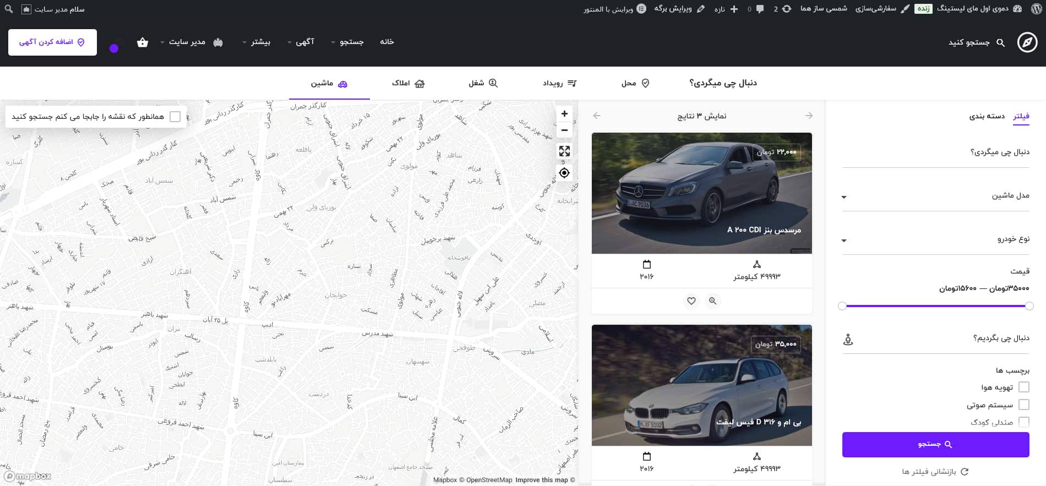Image resolution: width=1046 pixels, height=486 pixels.
Task: Select the Car (ماشین) tab
Action: 329,84
